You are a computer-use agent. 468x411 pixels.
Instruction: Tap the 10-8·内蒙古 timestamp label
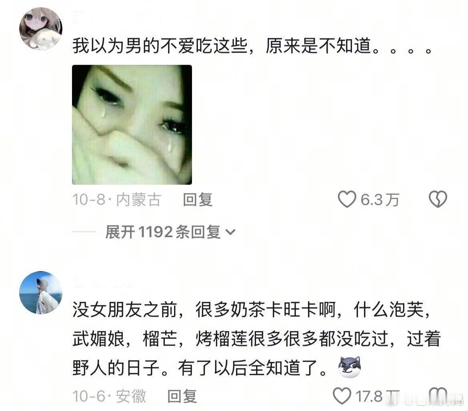tap(117, 200)
